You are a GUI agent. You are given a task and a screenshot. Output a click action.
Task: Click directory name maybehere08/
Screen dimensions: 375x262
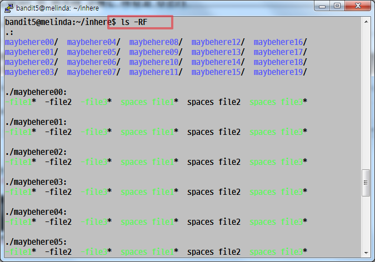point(156,42)
